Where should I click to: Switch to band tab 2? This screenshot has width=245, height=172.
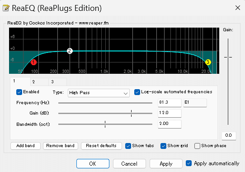coord(39,82)
